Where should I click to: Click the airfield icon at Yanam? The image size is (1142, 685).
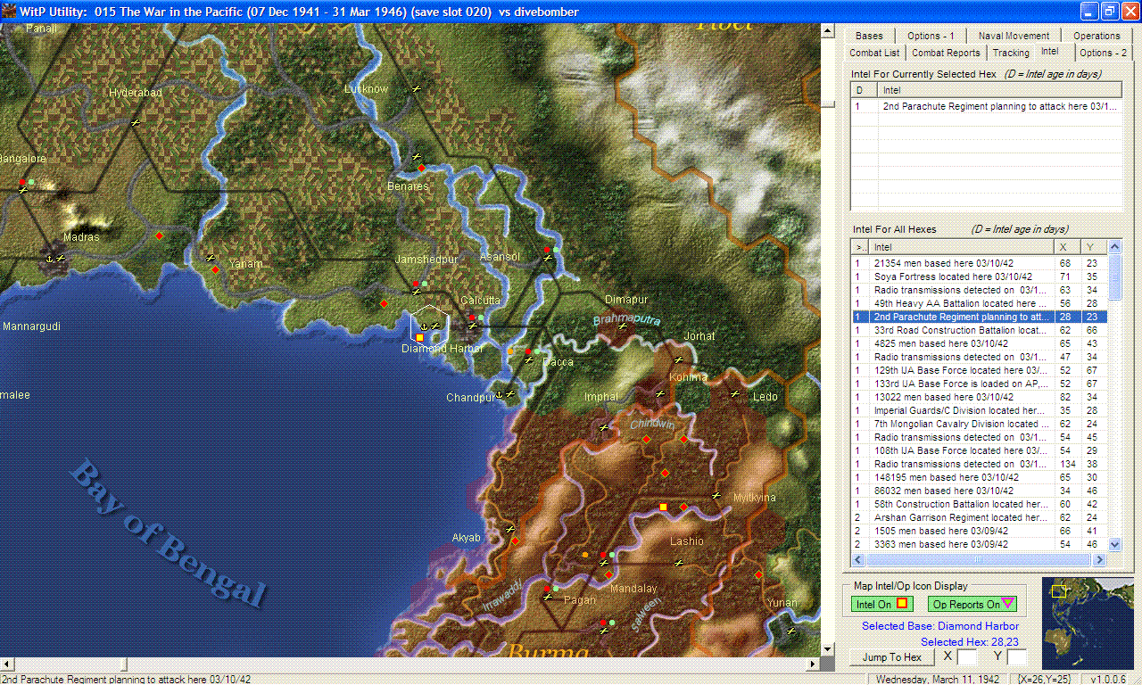click(211, 258)
